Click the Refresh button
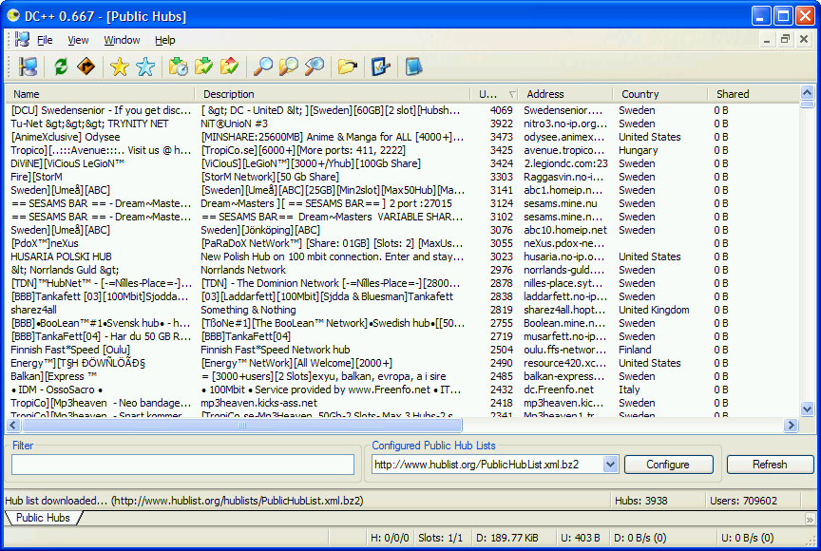Viewport: 821px width, 551px height. 770,465
